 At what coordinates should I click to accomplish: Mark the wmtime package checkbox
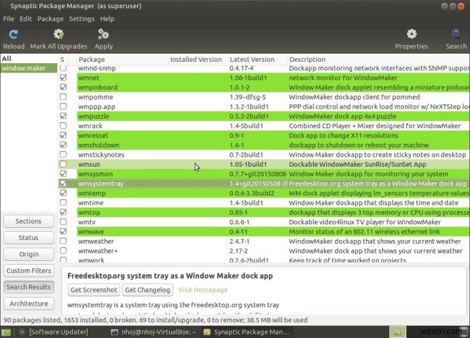coord(63,202)
